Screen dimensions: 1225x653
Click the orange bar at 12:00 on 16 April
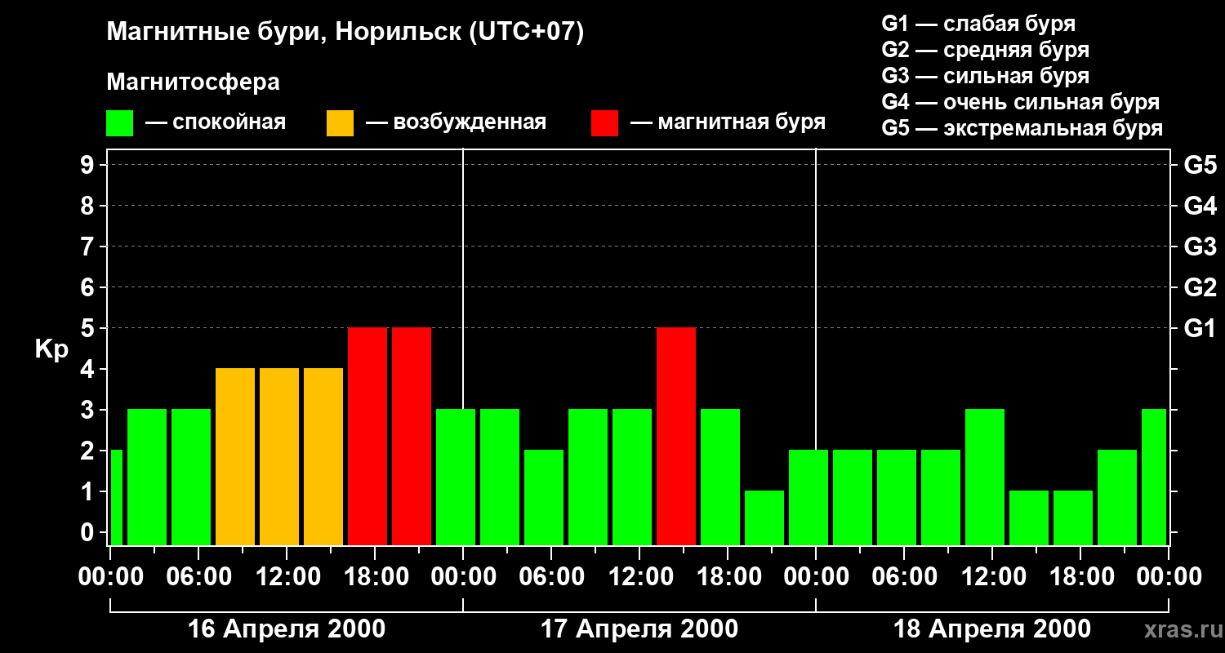point(279,456)
